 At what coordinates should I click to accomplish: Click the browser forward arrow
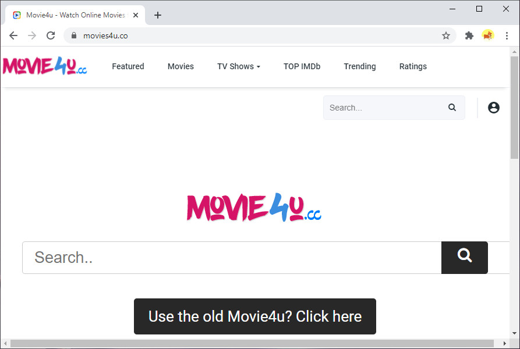pyautogui.click(x=32, y=35)
